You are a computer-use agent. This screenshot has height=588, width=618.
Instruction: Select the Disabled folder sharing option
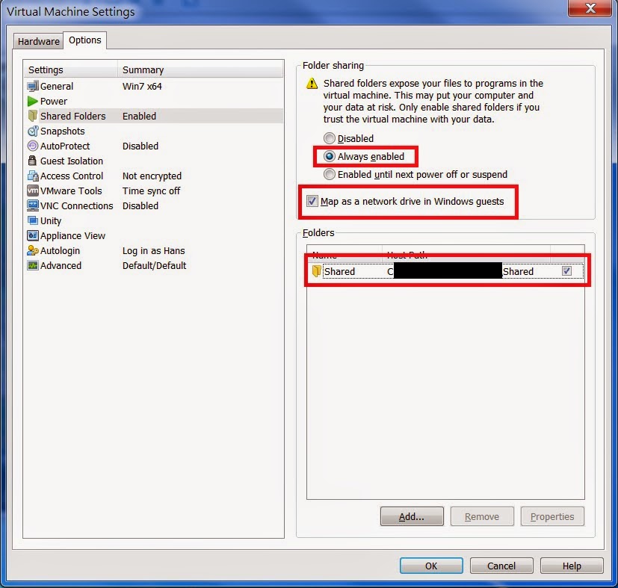330,138
